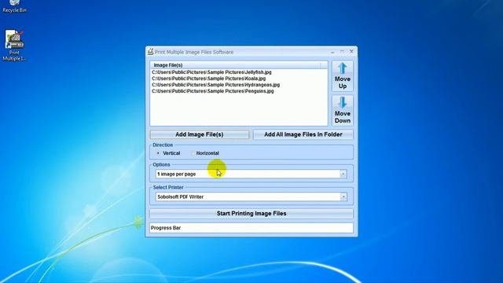Open the Recycle Bin desktop icon
This screenshot has height=283, width=503.
[x=14, y=6]
